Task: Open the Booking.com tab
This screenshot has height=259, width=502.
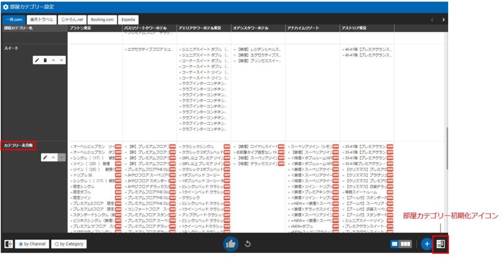Action: coord(102,20)
